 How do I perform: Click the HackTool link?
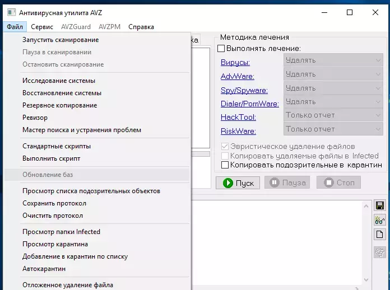(238, 117)
